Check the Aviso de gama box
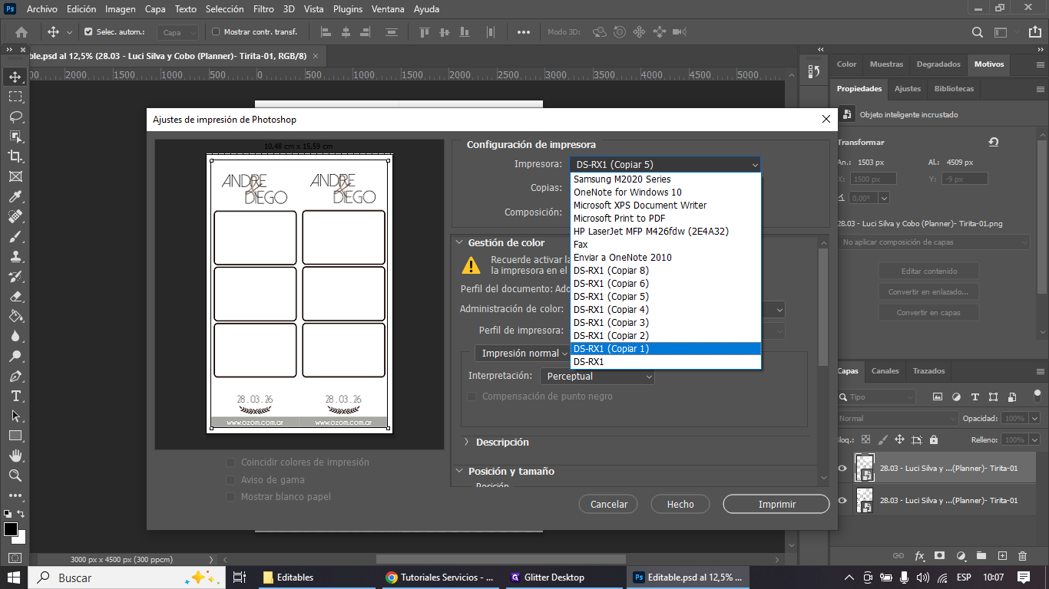 [x=230, y=480]
